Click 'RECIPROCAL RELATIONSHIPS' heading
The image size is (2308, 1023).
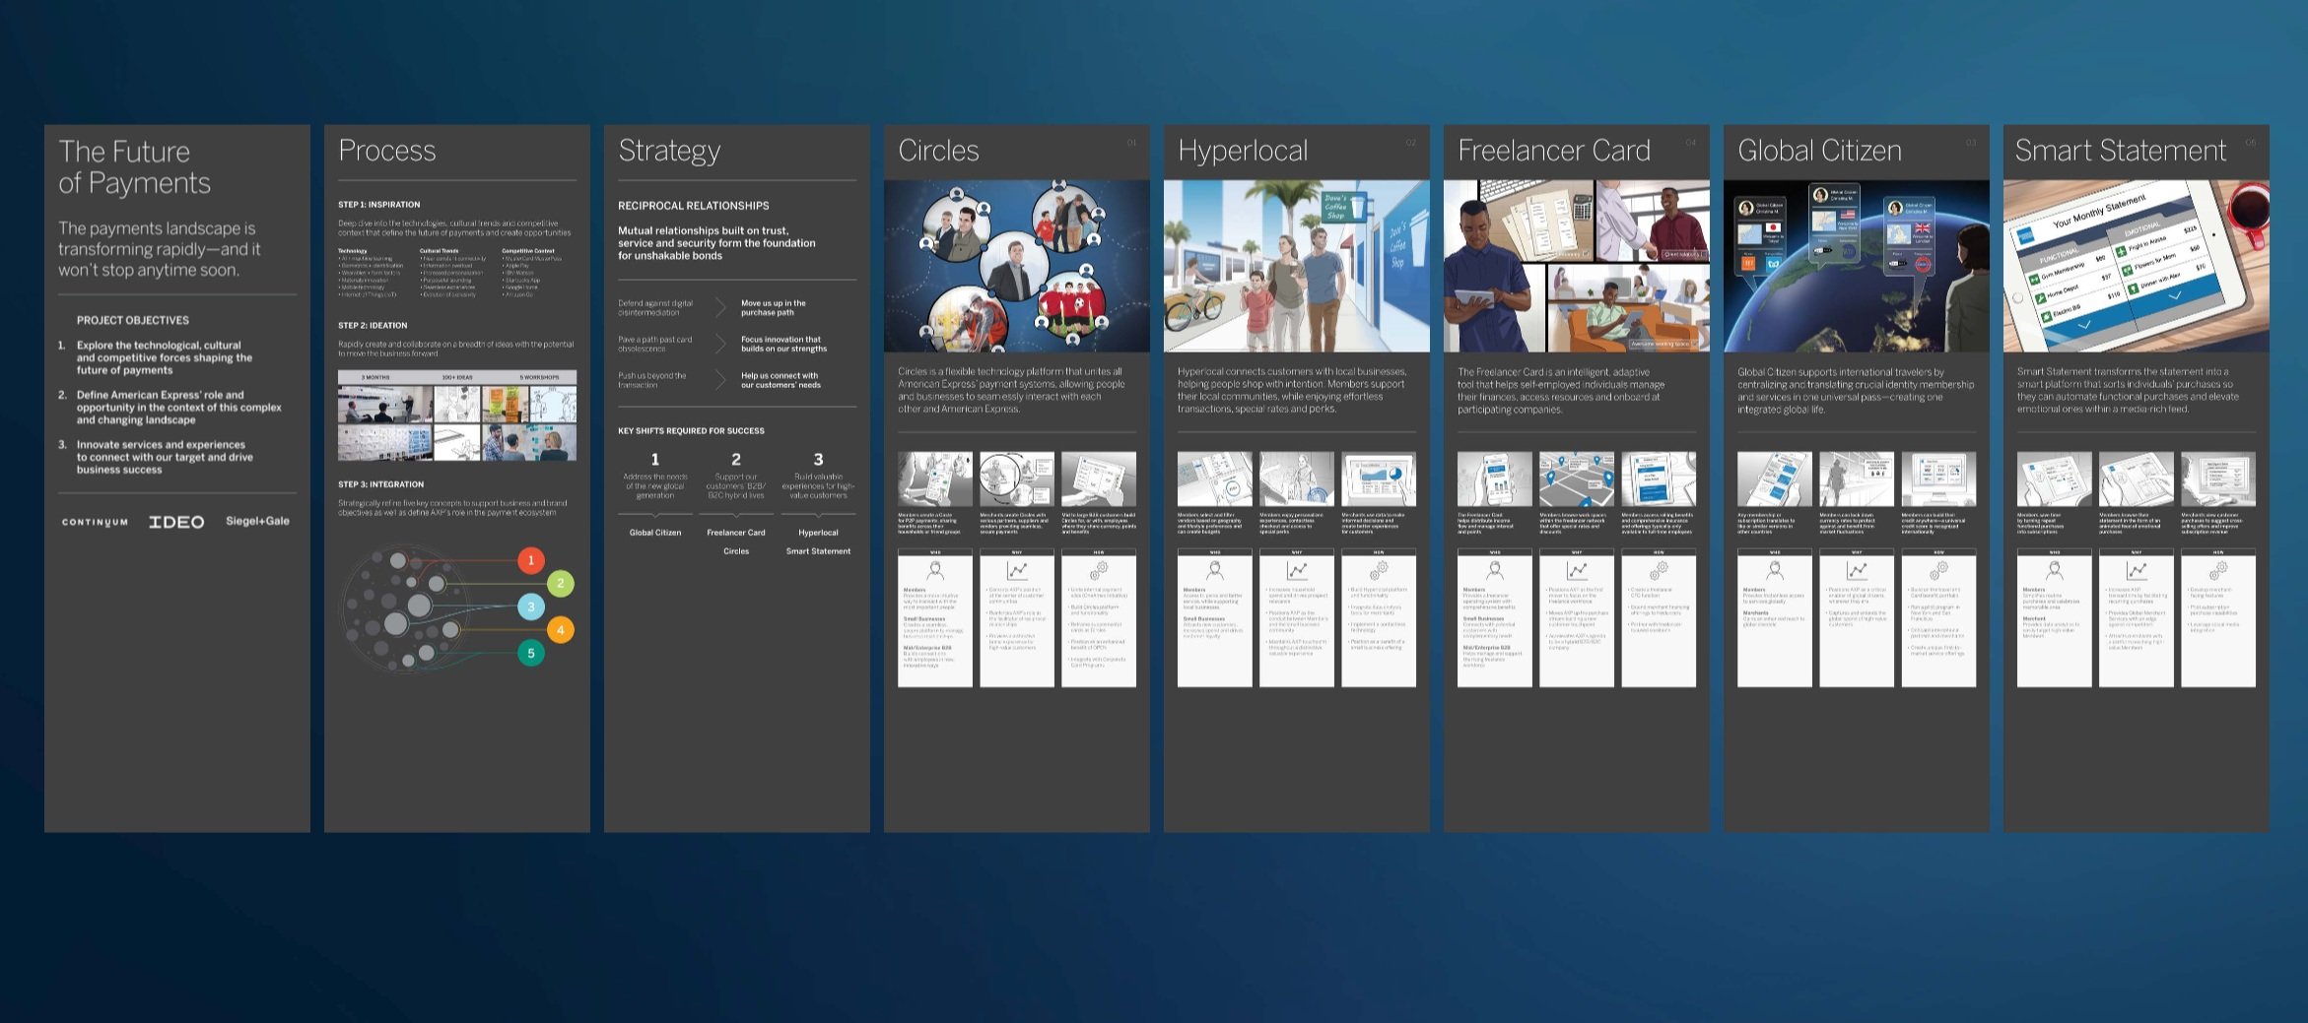(694, 206)
